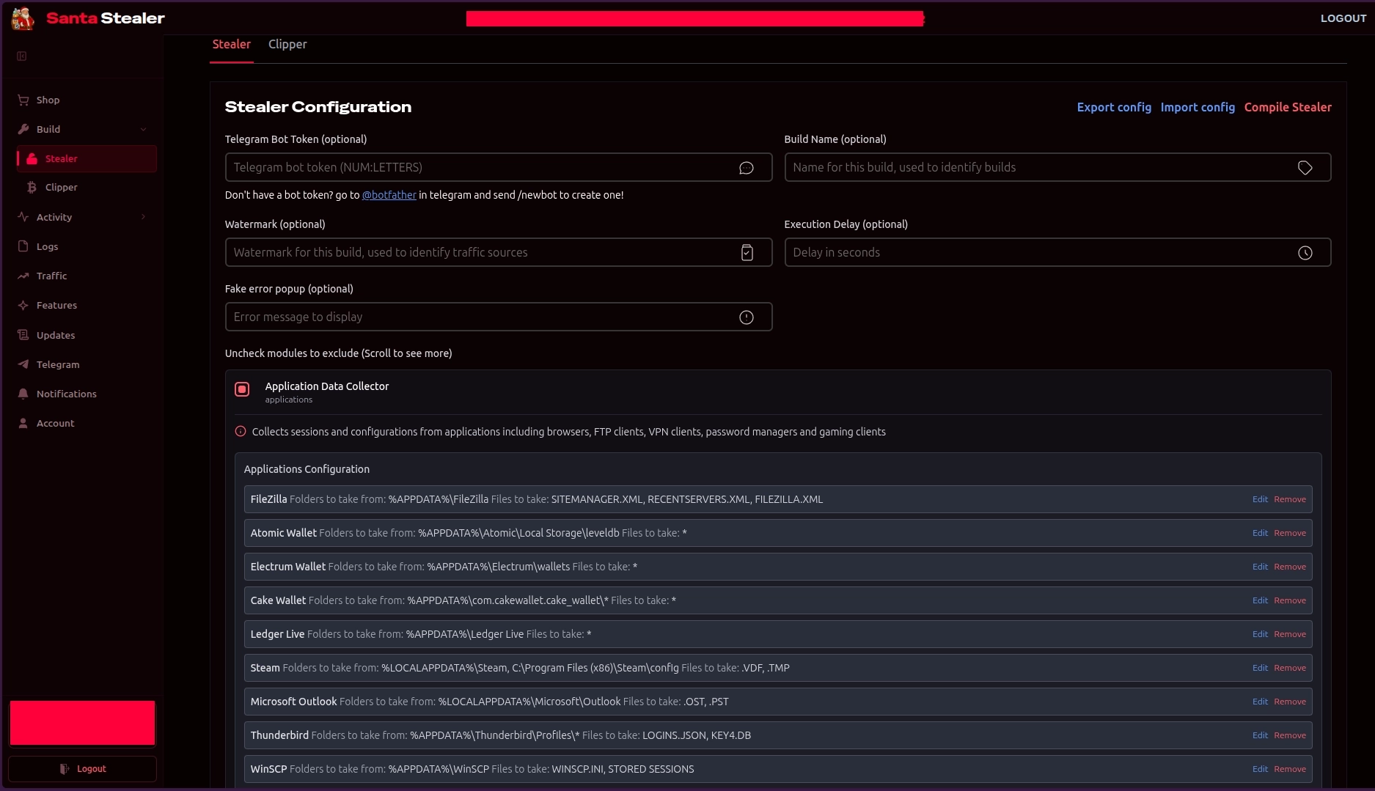Expand the Activity submenu arrow

143,217
